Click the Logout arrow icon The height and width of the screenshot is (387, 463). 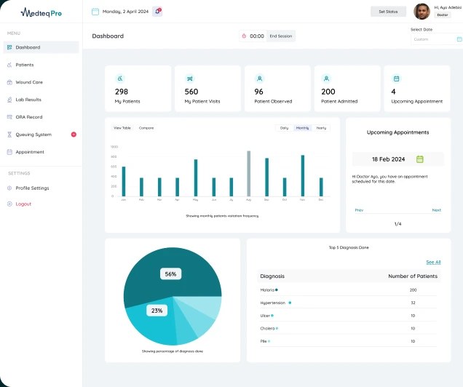coord(9,204)
